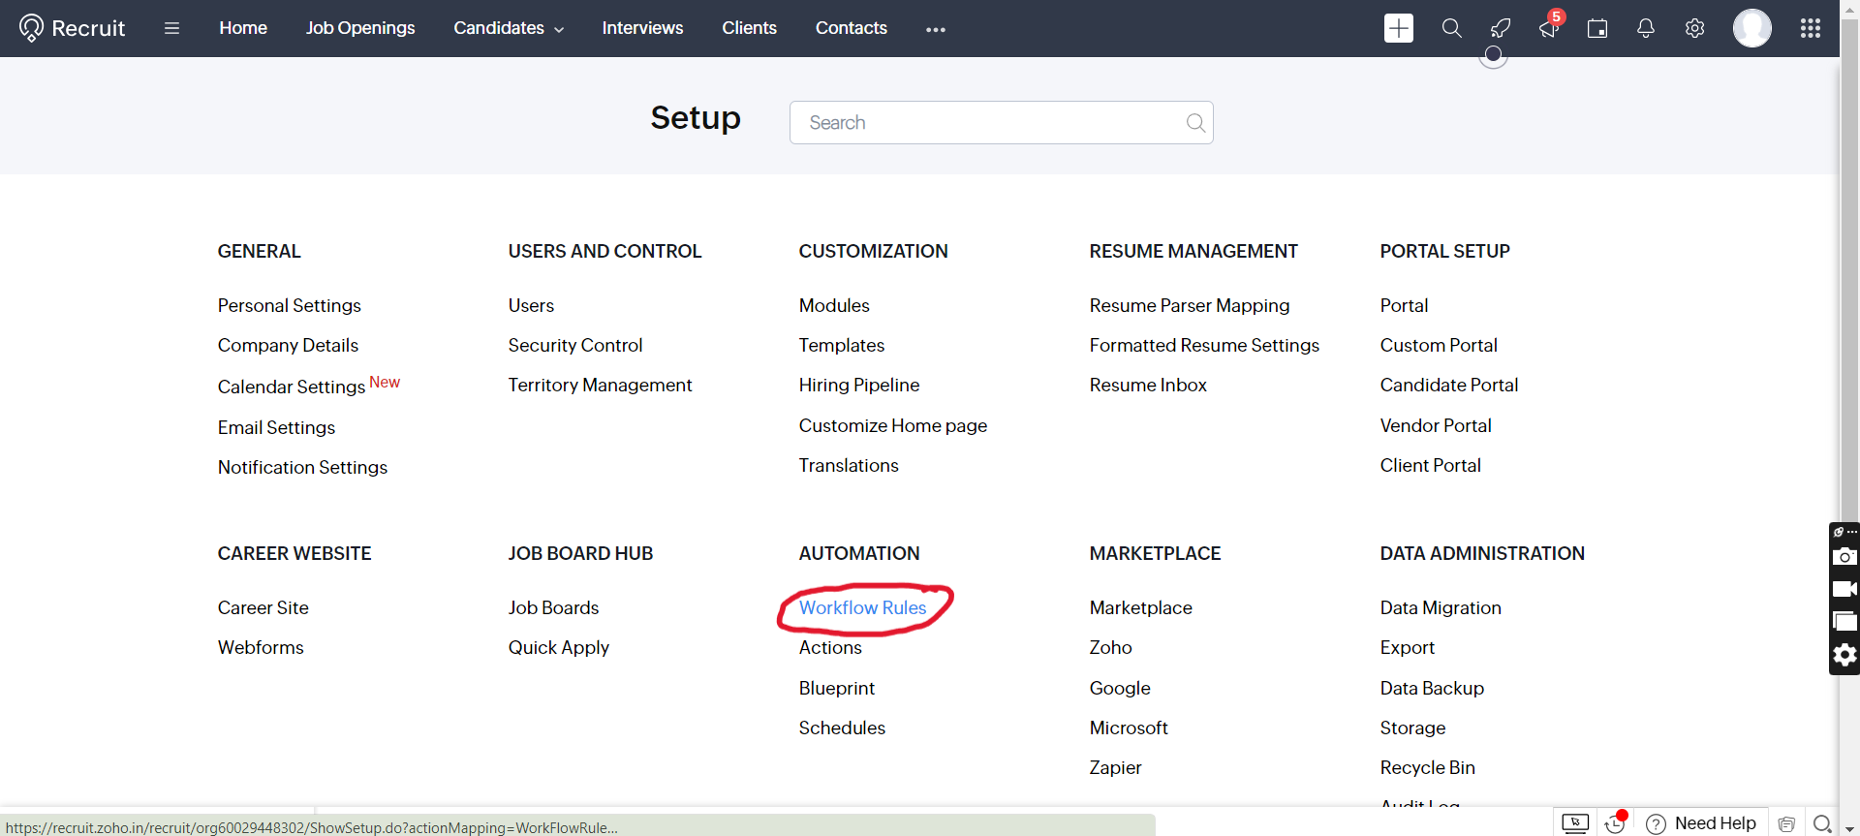Open Notification Settings
1860x836 pixels.
[x=302, y=467]
